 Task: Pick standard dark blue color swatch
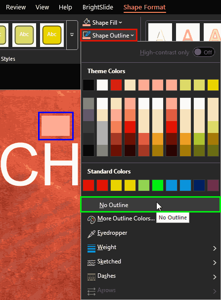(199, 185)
